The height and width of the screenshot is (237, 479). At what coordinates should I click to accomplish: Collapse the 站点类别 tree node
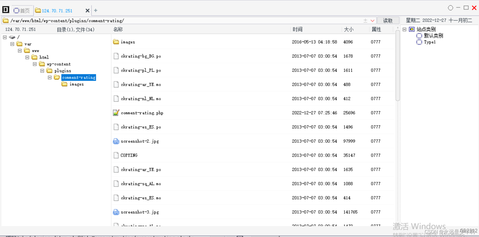pyautogui.click(x=405, y=29)
